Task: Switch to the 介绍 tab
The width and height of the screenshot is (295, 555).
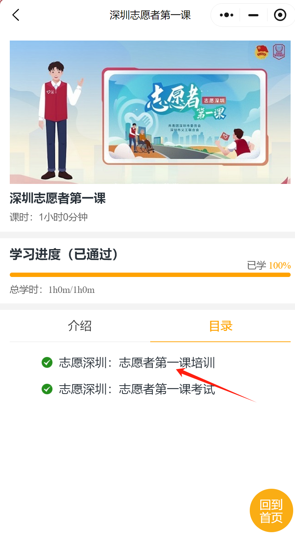Action: coord(80,326)
